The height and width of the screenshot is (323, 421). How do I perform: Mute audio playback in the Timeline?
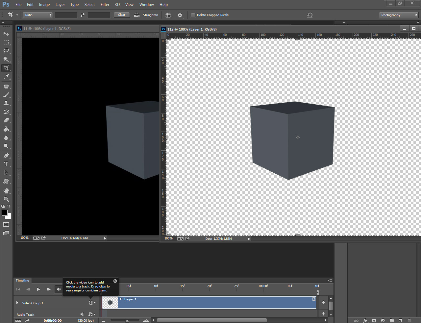tap(59, 289)
